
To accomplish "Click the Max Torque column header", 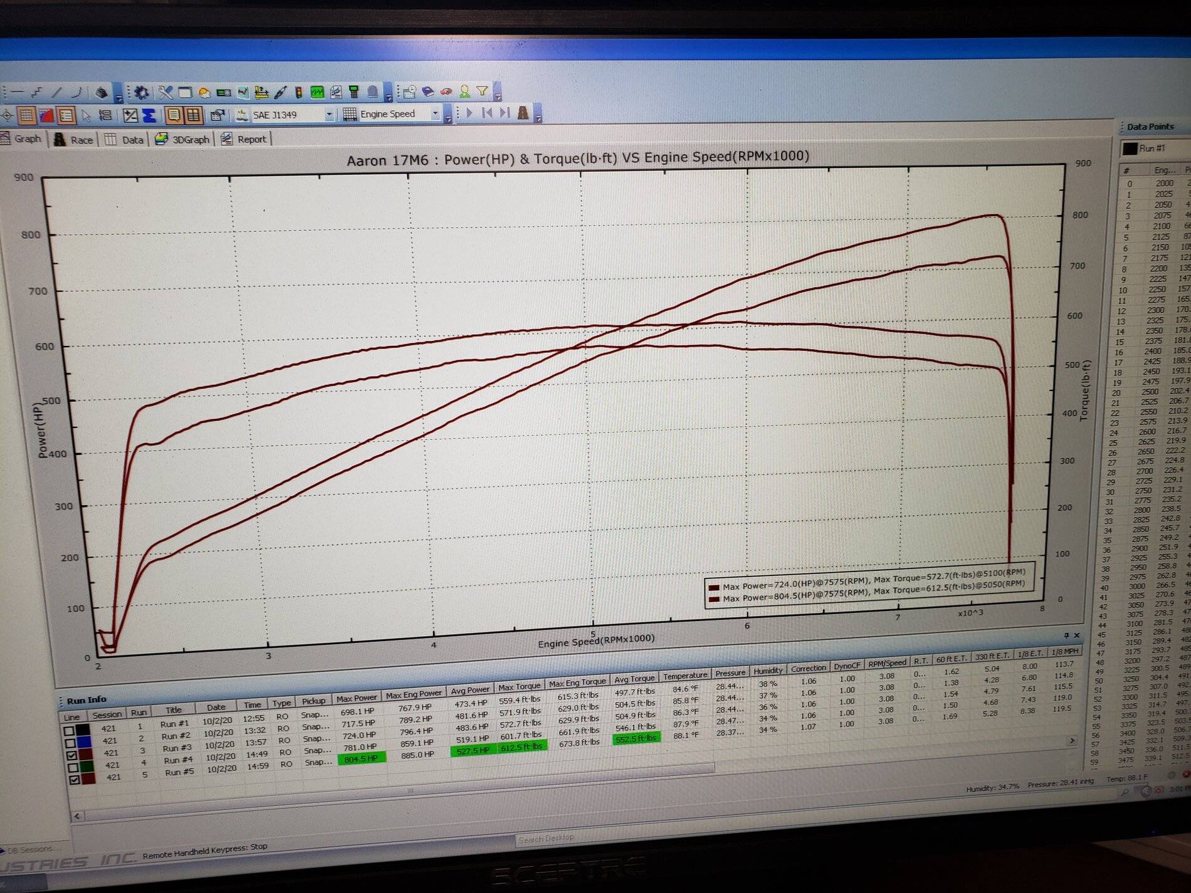I will coord(519,687).
